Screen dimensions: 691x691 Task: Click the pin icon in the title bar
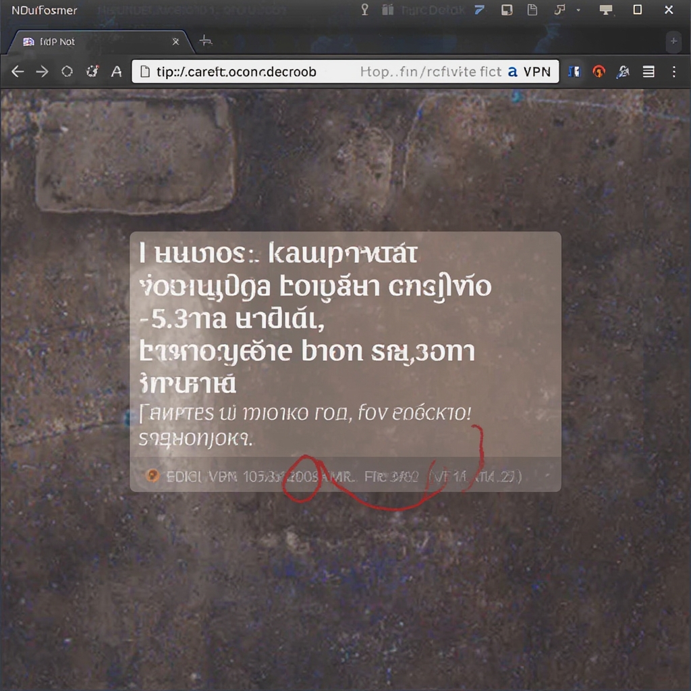[365, 10]
